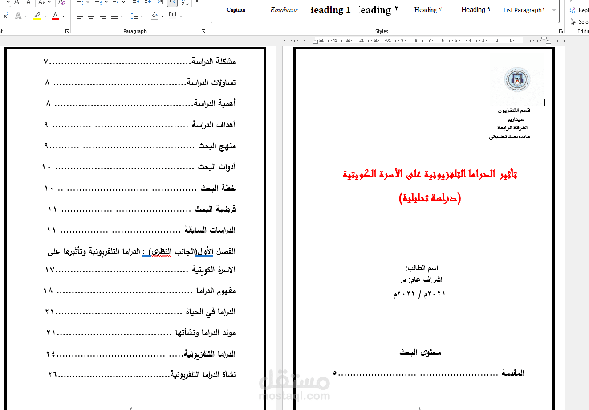Click the نشأة الدراما التلفزيونية contents entry
Viewport: 589px width, 410px height.
coord(142,374)
